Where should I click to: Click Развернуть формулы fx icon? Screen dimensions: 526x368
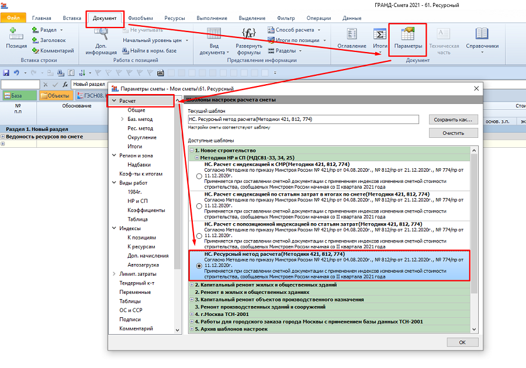(x=248, y=34)
